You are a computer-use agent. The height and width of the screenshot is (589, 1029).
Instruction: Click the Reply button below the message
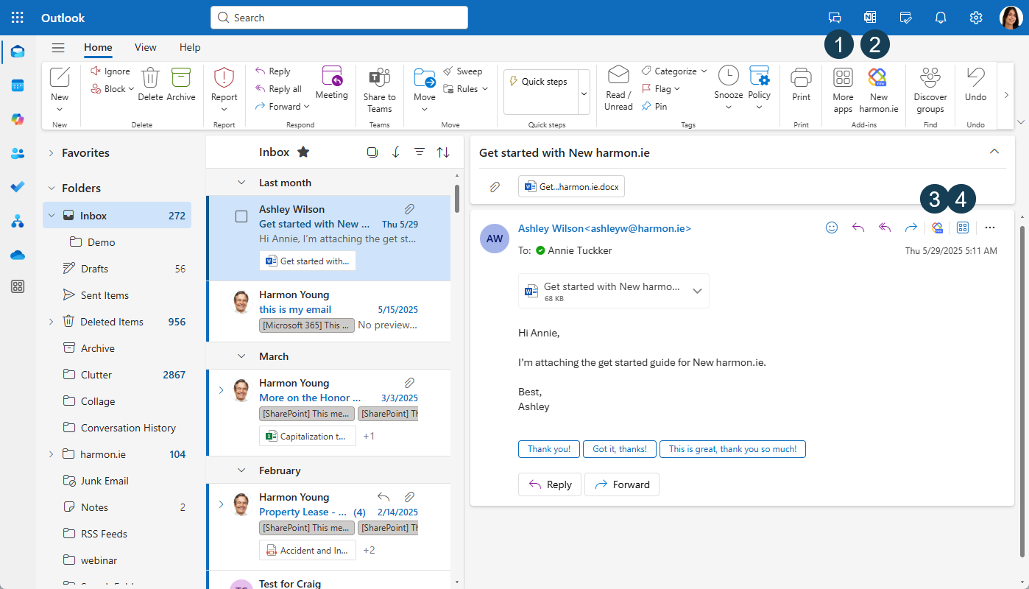click(x=550, y=484)
